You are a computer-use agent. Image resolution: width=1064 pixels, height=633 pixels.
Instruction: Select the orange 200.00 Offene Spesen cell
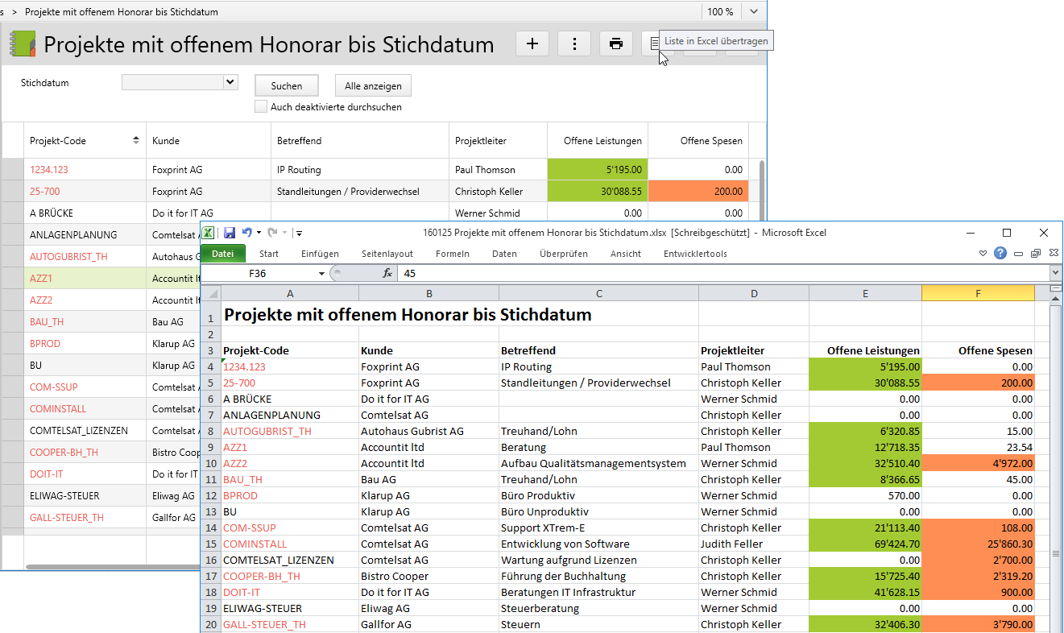tap(698, 192)
